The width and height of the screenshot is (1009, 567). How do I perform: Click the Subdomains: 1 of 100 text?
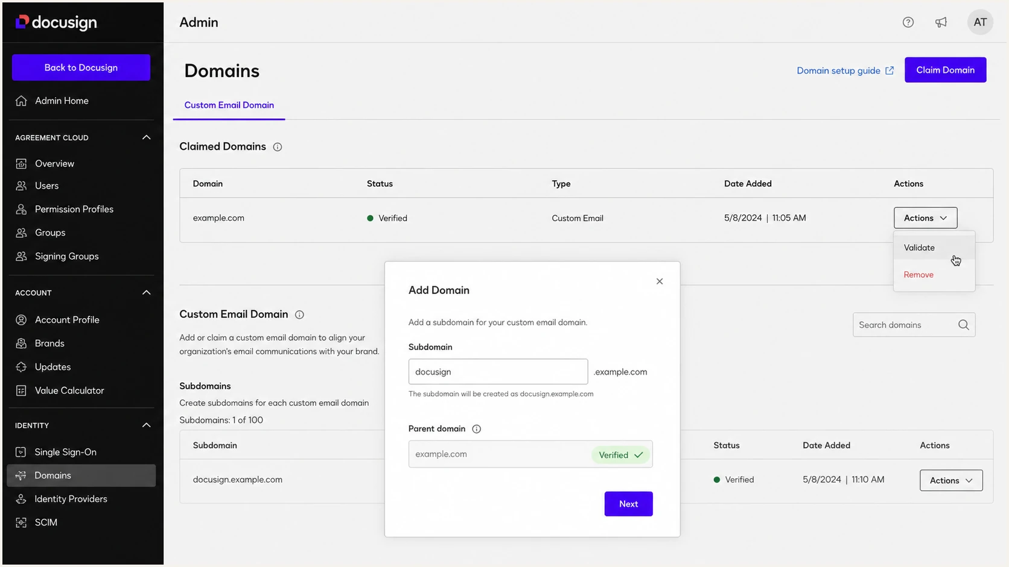tap(221, 420)
